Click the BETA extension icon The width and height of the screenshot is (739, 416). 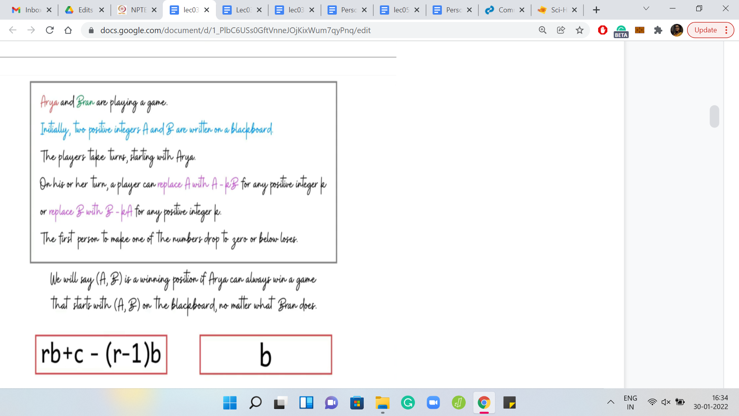point(621,31)
